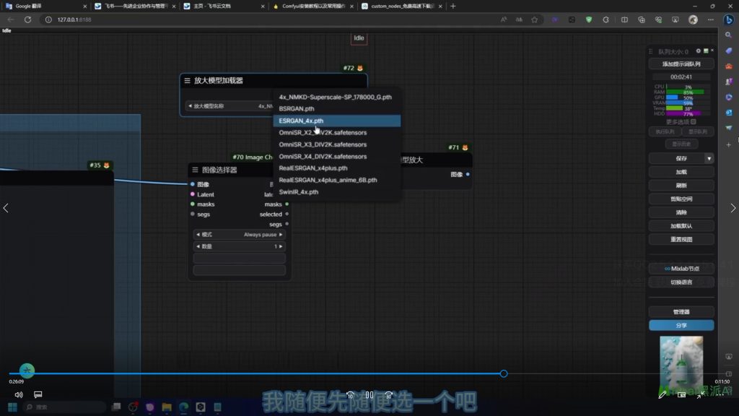Click the subtitles icon in the video player
Screen dimensions: 739x416
coord(38,395)
